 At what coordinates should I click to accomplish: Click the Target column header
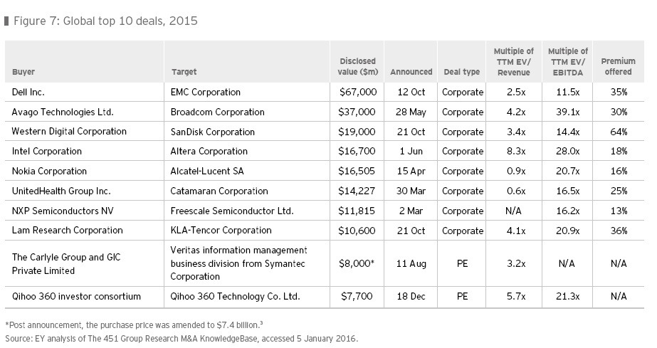pyautogui.click(x=184, y=72)
